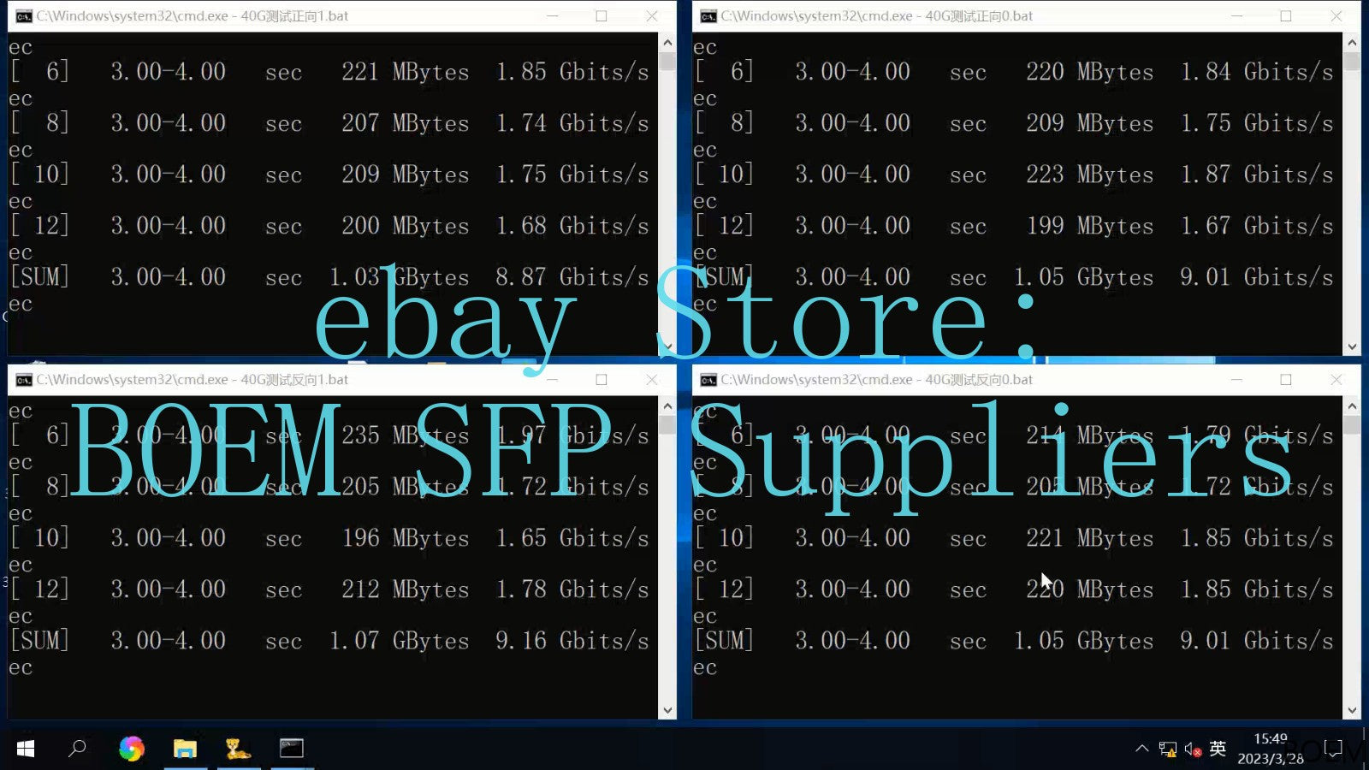
Task: Maximize the 40G测试反向0.bat window
Action: pos(1286,380)
